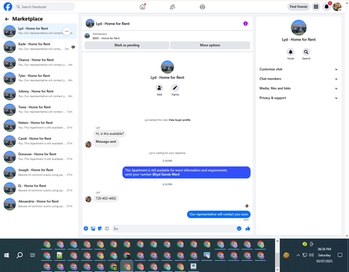
Task: Expand Privacy & support section
Action: pyautogui.click(x=299, y=98)
